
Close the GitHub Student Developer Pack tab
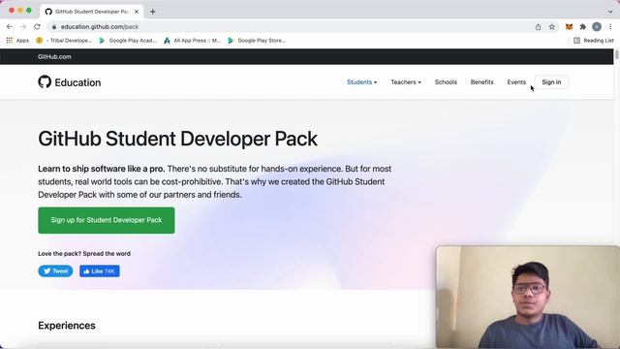(x=137, y=12)
